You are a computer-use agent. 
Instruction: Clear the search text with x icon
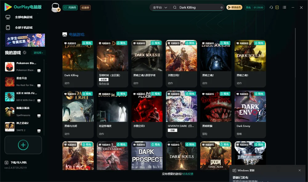[221, 7]
